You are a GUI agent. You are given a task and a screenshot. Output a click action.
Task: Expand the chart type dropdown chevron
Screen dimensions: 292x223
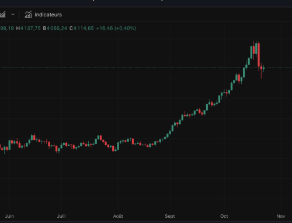(x=13, y=15)
